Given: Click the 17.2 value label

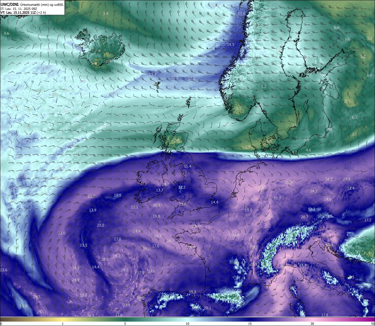Looking at the screenshot, I should click(x=368, y=220).
